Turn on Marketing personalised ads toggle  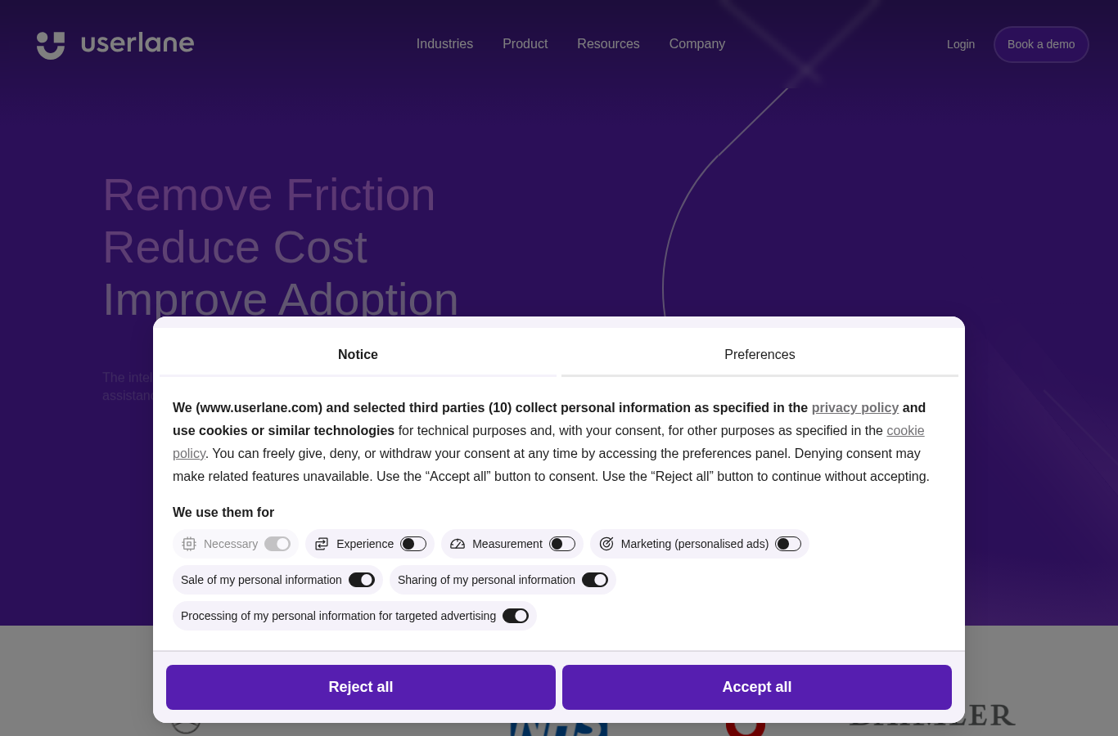788,544
